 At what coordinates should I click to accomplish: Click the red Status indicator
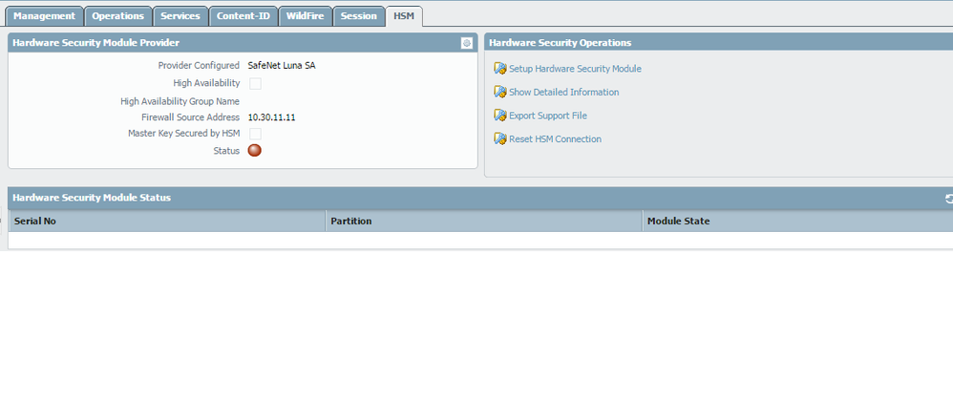click(255, 151)
